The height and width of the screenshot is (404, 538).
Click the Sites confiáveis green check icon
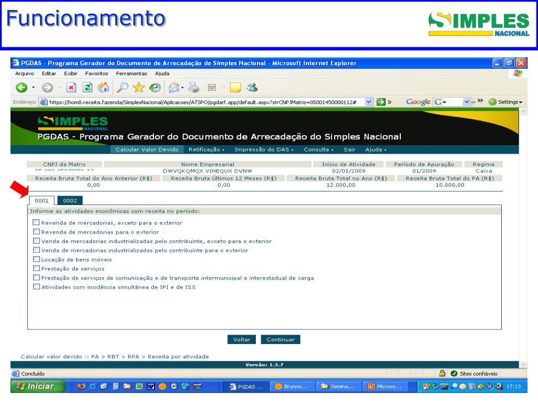point(454,373)
